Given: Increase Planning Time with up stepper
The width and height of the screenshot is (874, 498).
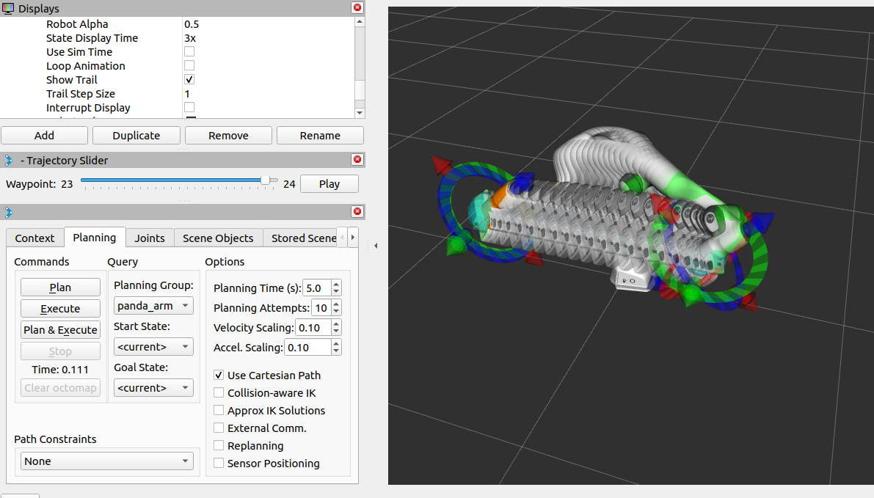Looking at the screenshot, I should [x=336, y=284].
